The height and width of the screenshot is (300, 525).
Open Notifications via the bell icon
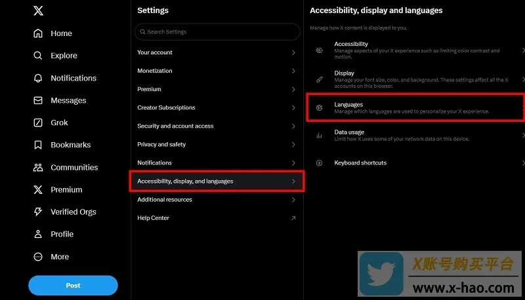click(38, 78)
